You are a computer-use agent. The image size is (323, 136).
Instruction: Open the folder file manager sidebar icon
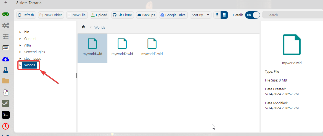[x=6, y=81]
